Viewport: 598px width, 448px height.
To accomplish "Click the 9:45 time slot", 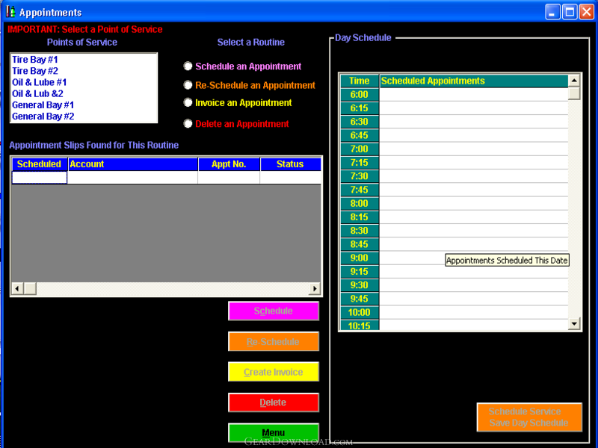I will coord(360,299).
